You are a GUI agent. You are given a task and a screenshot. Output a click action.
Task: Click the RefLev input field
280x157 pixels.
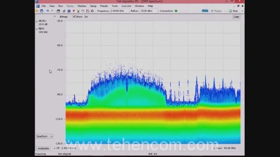pos(149,11)
